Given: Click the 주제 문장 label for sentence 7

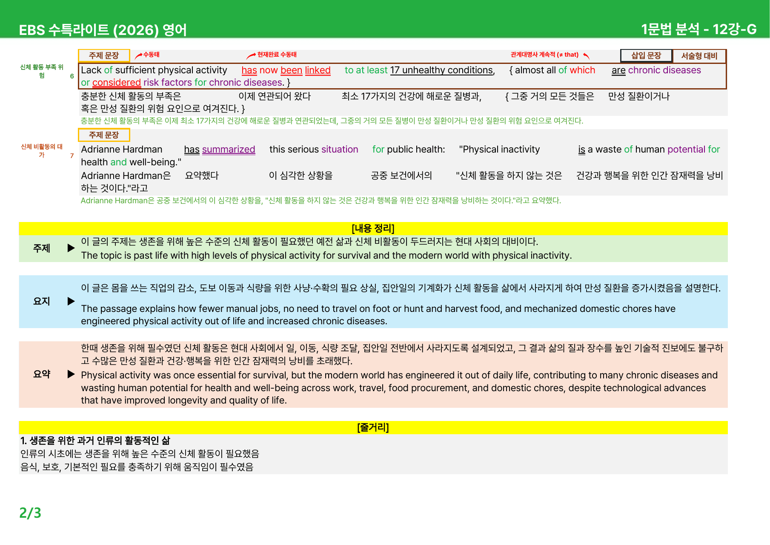Looking at the screenshot, I should click(x=104, y=135).
